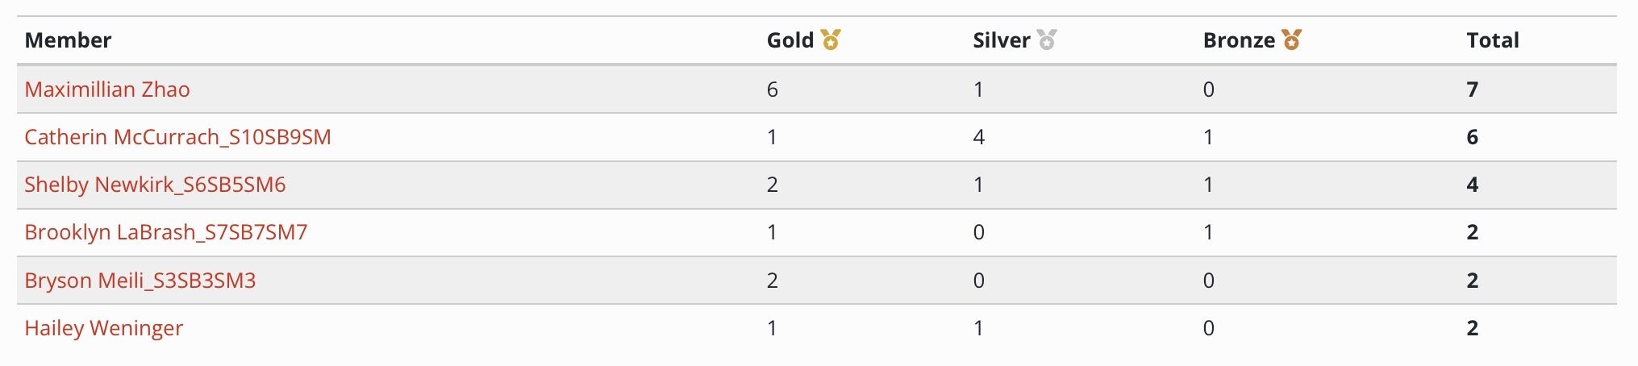
Task: Click Hailey Weninger member link
Action: tap(103, 328)
